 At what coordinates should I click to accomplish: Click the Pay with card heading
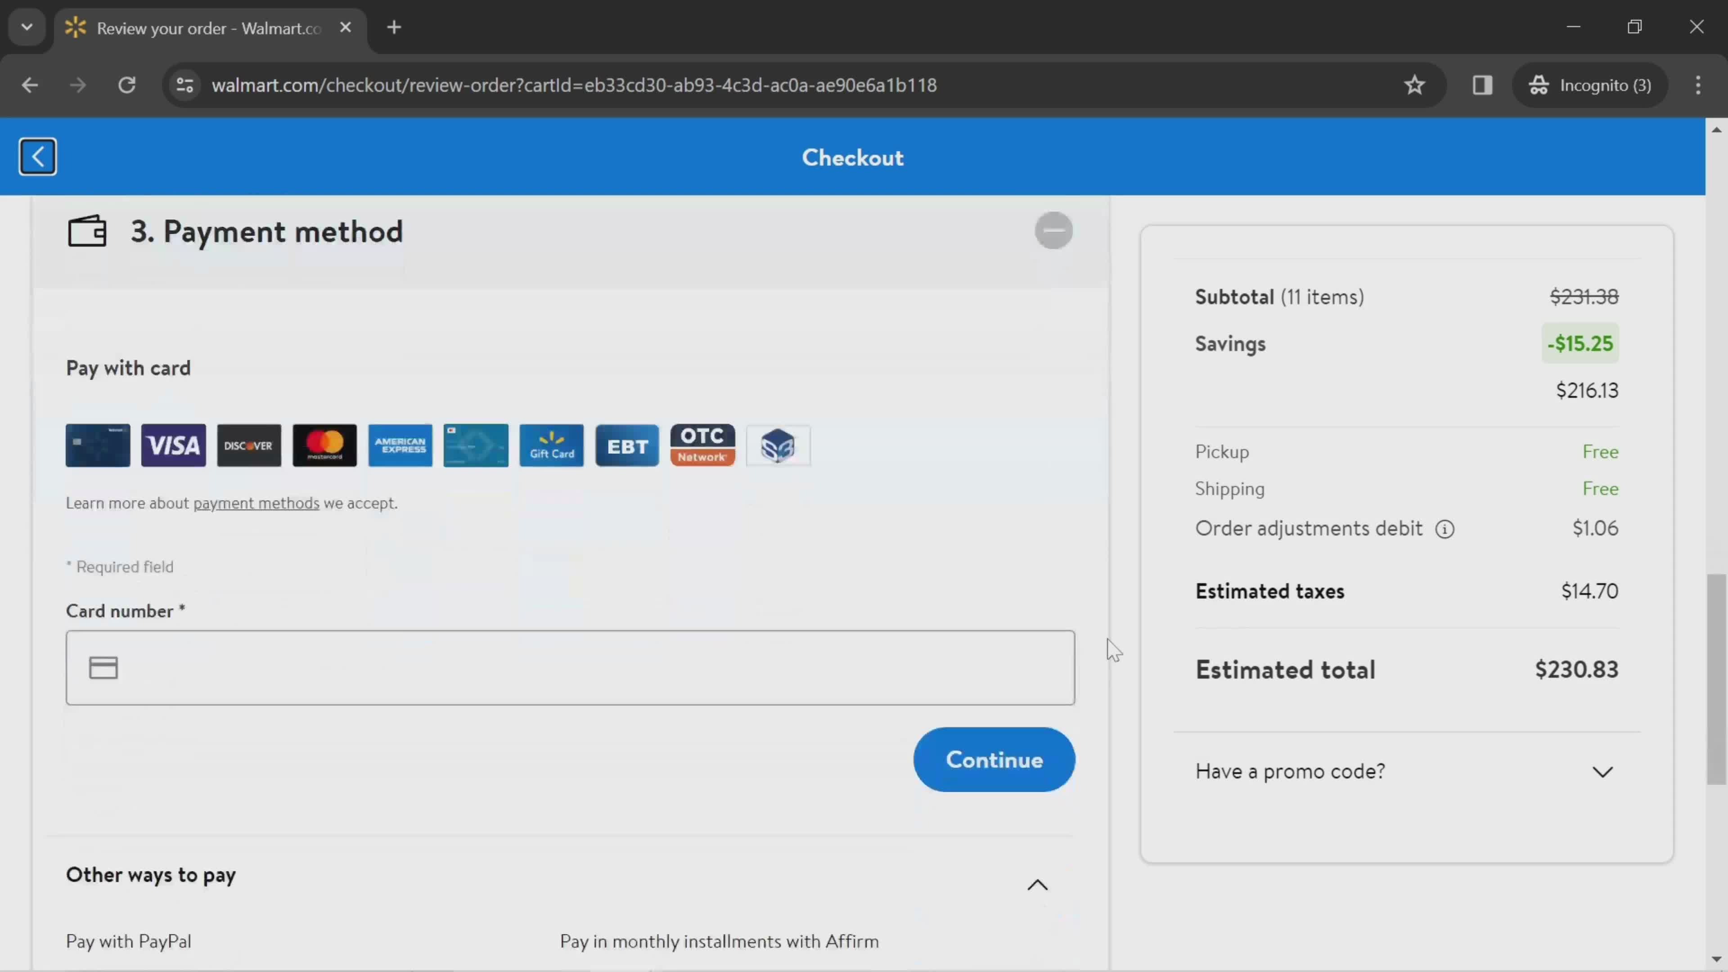128,368
